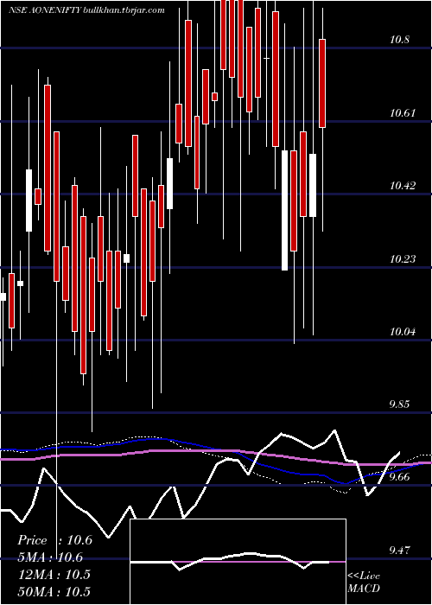This screenshot has width=432, height=605.
Task: Click the Price : 10.6 readout
Action: 54,540
